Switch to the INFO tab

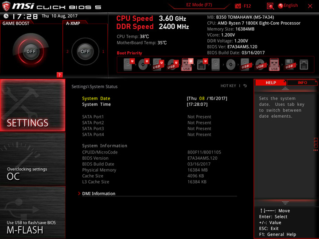(x=302, y=82)
